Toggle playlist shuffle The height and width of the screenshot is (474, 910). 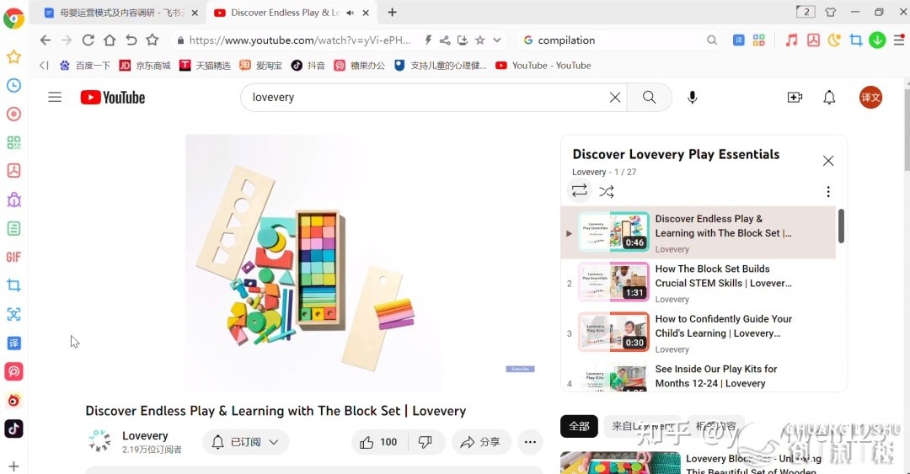coord(607,191)
